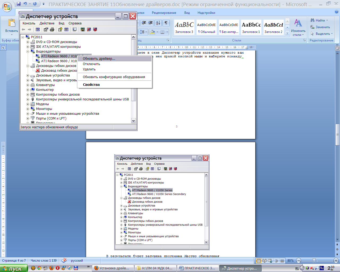Click Word Office button
Screen dimensions: 340x272
pyautogui.click(x=7, y=7)
